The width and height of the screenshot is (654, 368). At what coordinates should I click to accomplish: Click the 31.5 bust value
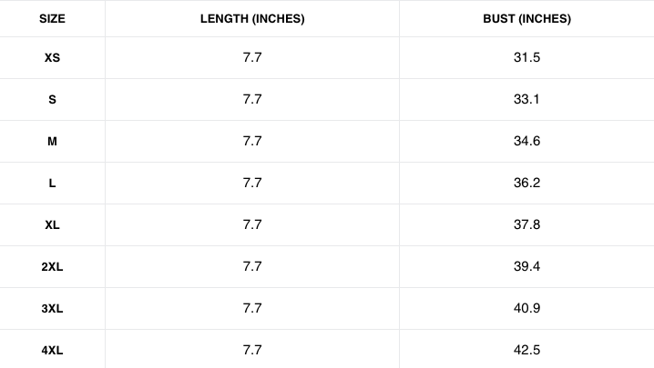[x=526, y=58]
